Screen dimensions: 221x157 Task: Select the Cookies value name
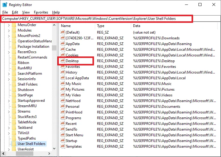72,55
